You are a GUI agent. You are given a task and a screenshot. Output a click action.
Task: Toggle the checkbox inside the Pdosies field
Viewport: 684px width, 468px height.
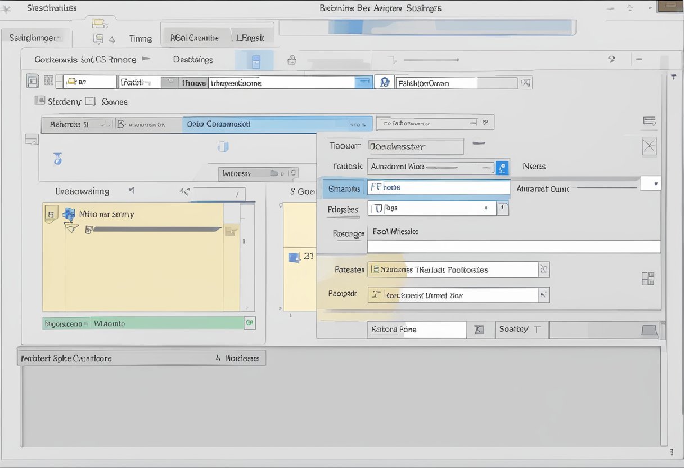coord(376,209)
